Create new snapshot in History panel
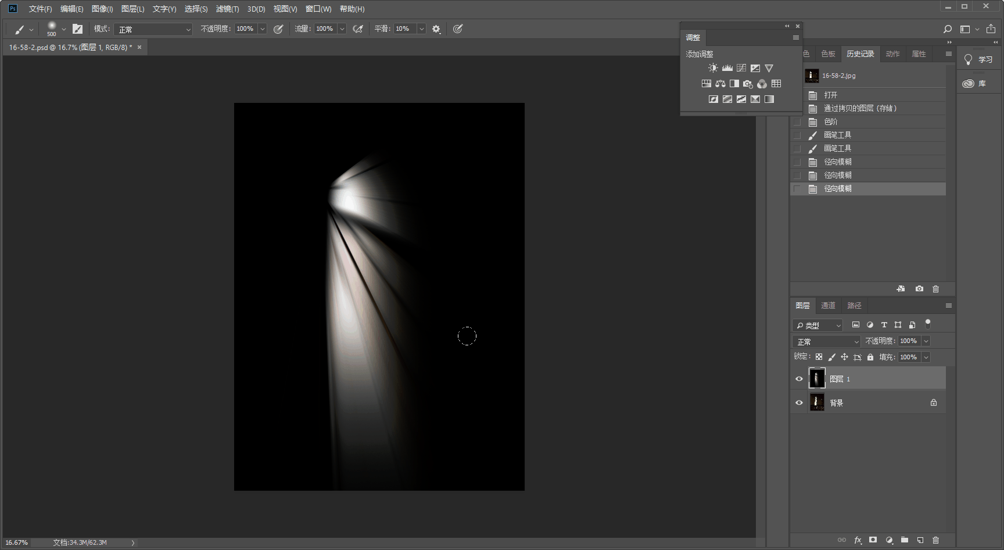This screenshot has height=550, width=1004. coord(919,289)
